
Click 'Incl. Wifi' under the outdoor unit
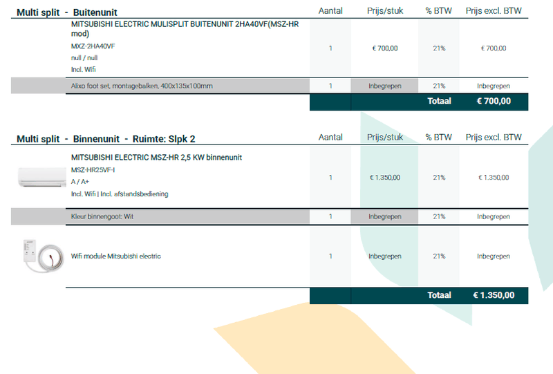click(83, 70)
